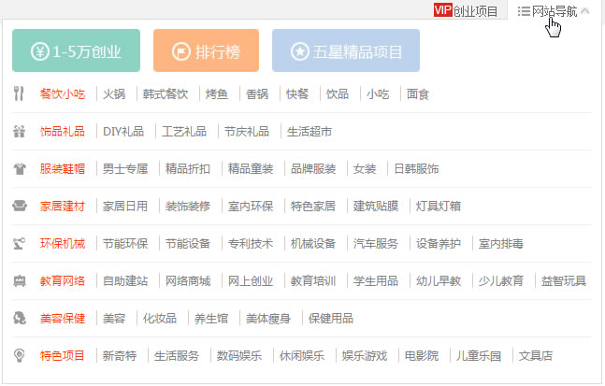This screenshot has height=386, width=605.
Task: Select the 香锅 link
Action: [x=257, y=93]
